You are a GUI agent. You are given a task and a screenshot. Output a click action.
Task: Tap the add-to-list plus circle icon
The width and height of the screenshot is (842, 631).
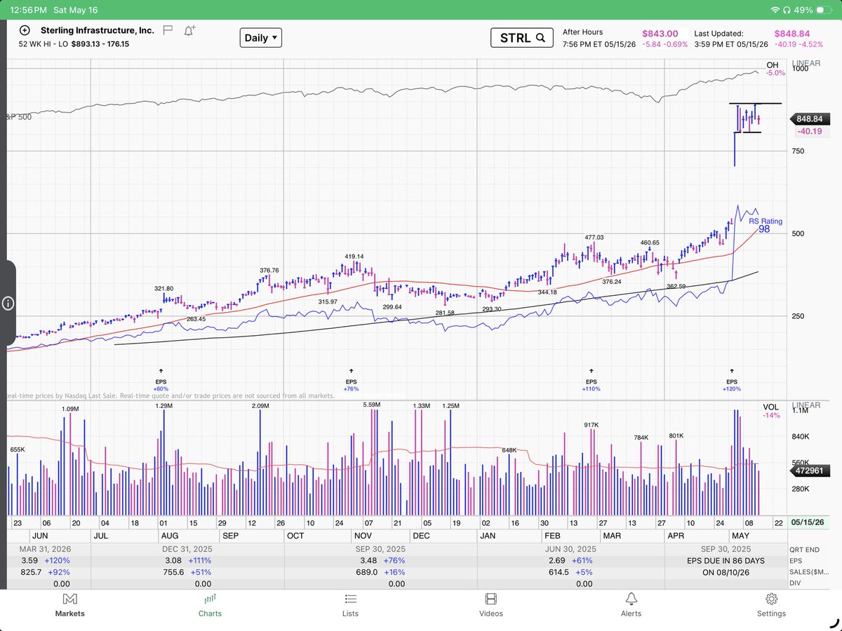pos(25,30)
